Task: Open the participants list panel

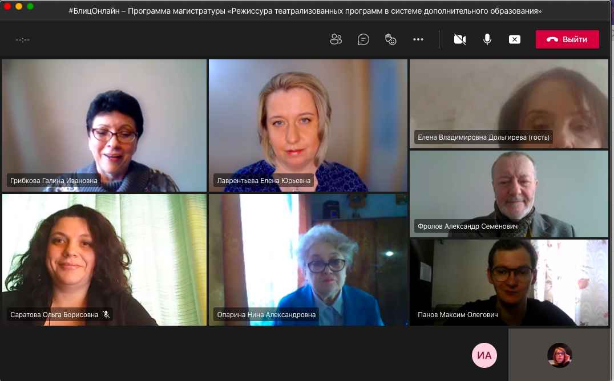Action: (336, 39)
